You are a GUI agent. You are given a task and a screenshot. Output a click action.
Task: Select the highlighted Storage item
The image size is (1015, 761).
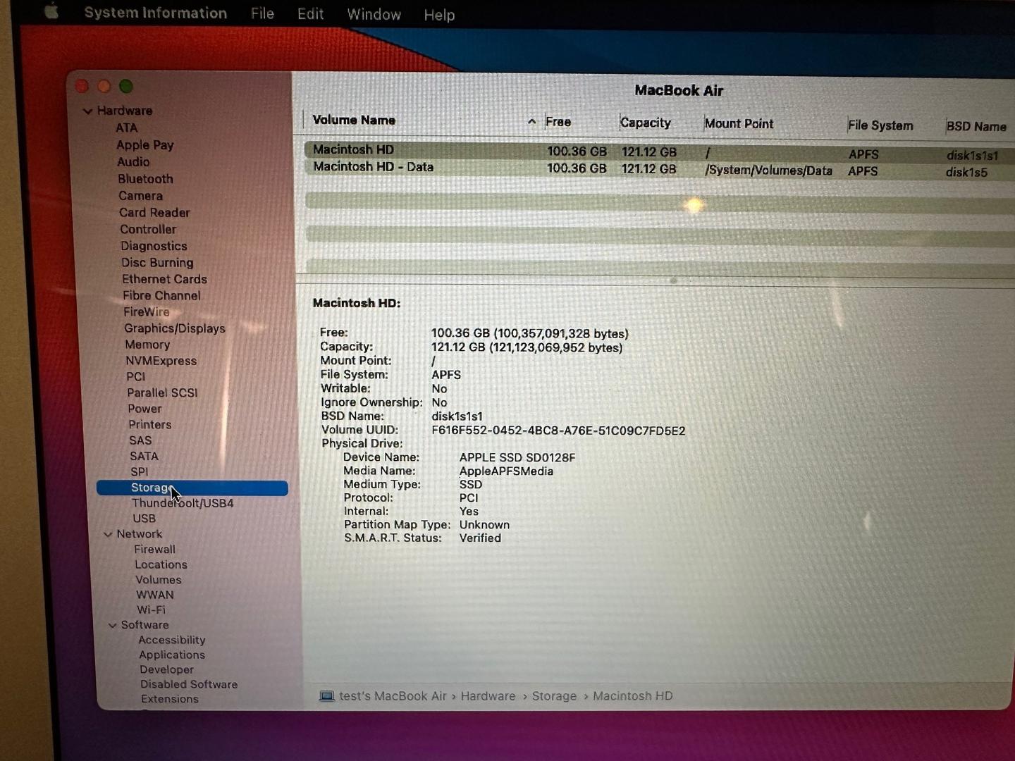192,488
